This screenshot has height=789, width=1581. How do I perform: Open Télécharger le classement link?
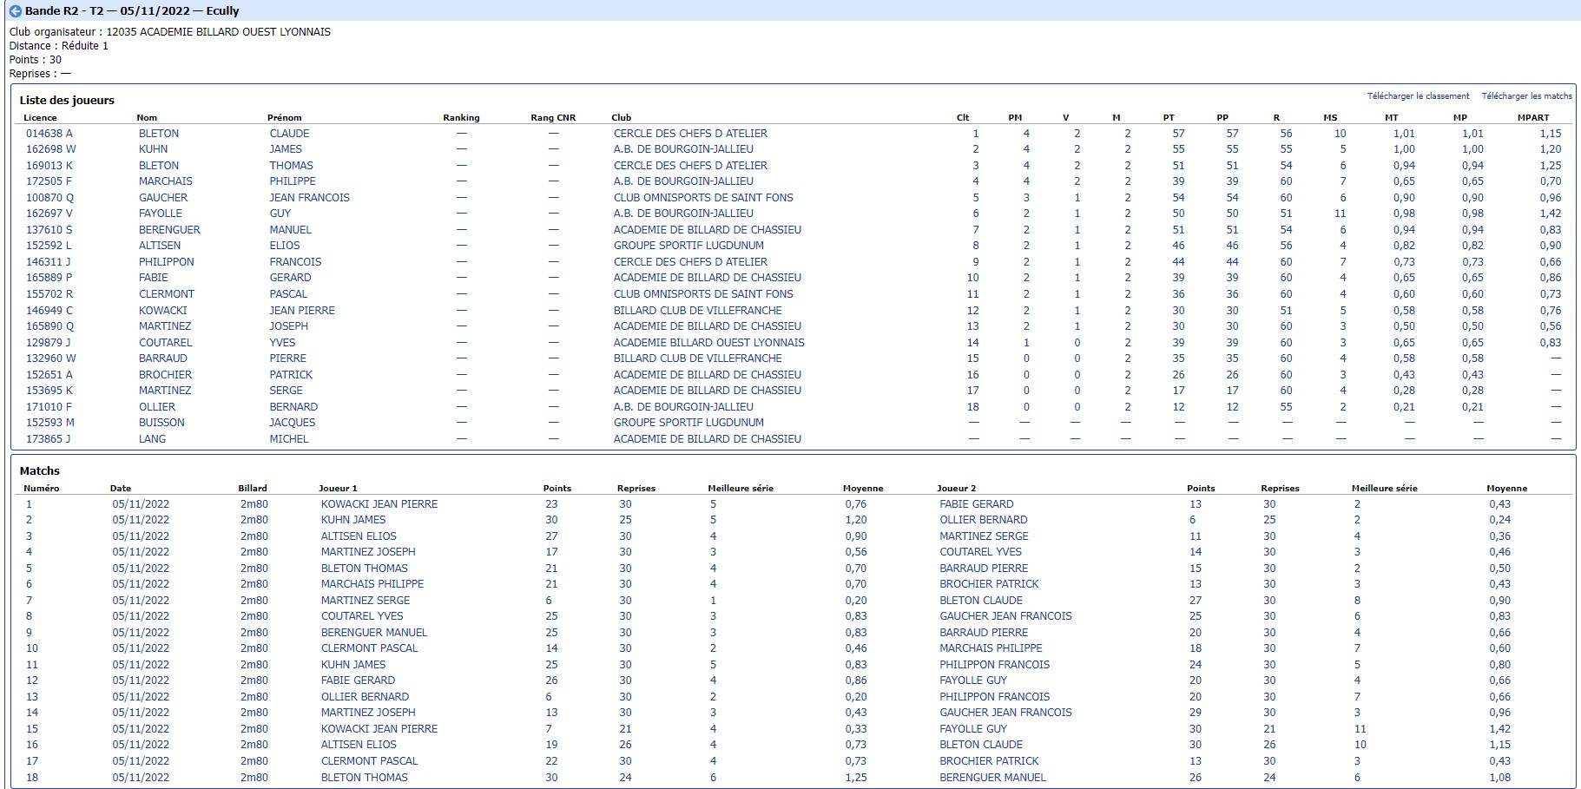1418,96
